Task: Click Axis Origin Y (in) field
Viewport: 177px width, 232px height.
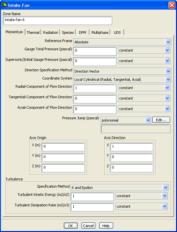Action: pyautogui.click(x=63, y=157)
